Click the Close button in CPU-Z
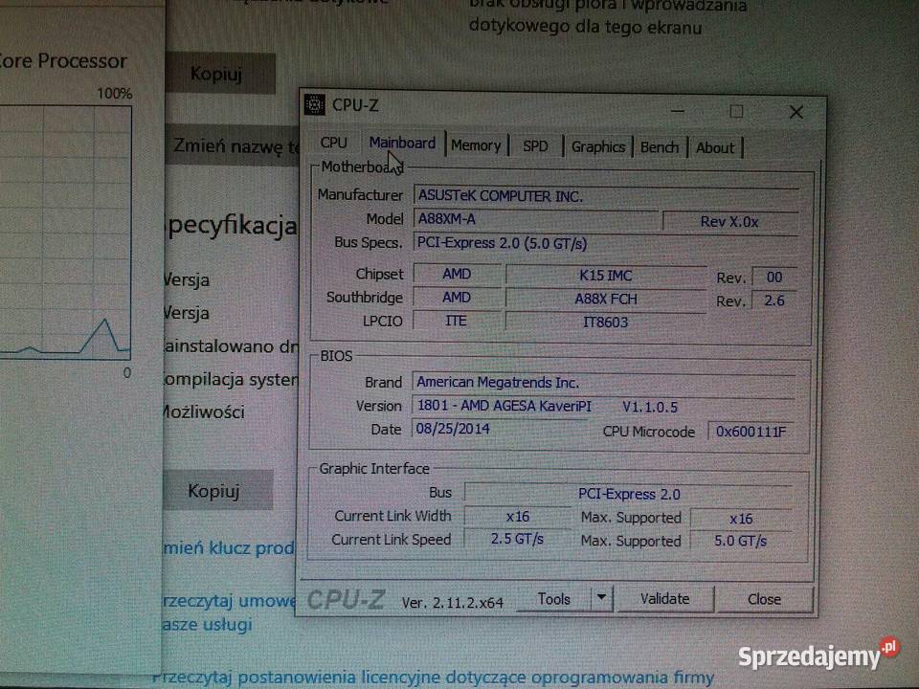Screen dimensions: 919x689 pyautogui.click(x=764, y=599)
